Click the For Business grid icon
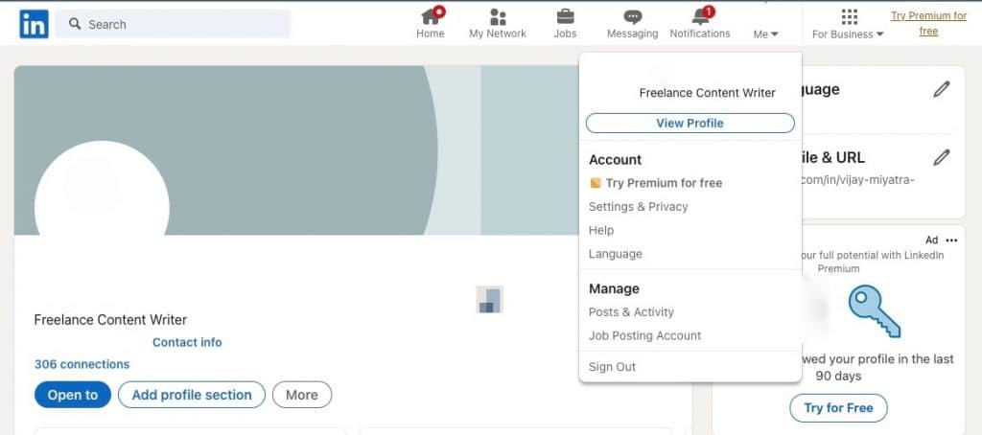Image resolution: width=982 pixels, height=435 pixels. click(x=850, y=17)
